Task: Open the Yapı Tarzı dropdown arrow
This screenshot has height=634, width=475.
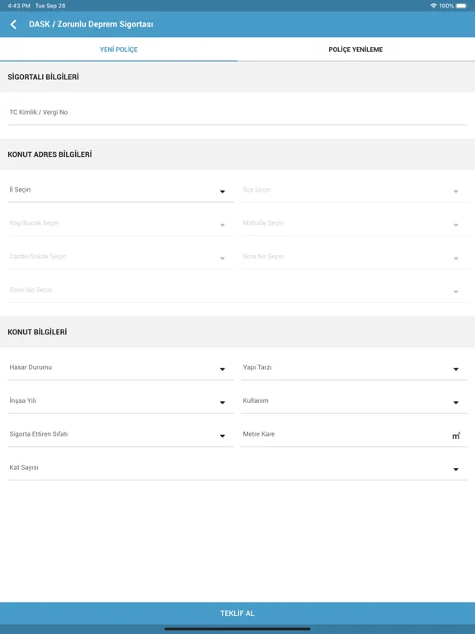Action: click(456, 369)
